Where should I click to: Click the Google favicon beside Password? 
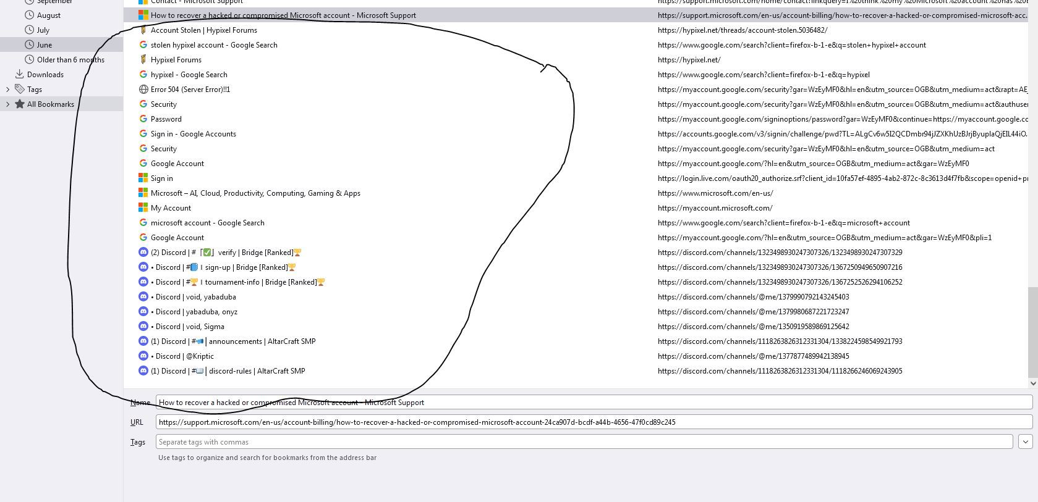[143, 119]
